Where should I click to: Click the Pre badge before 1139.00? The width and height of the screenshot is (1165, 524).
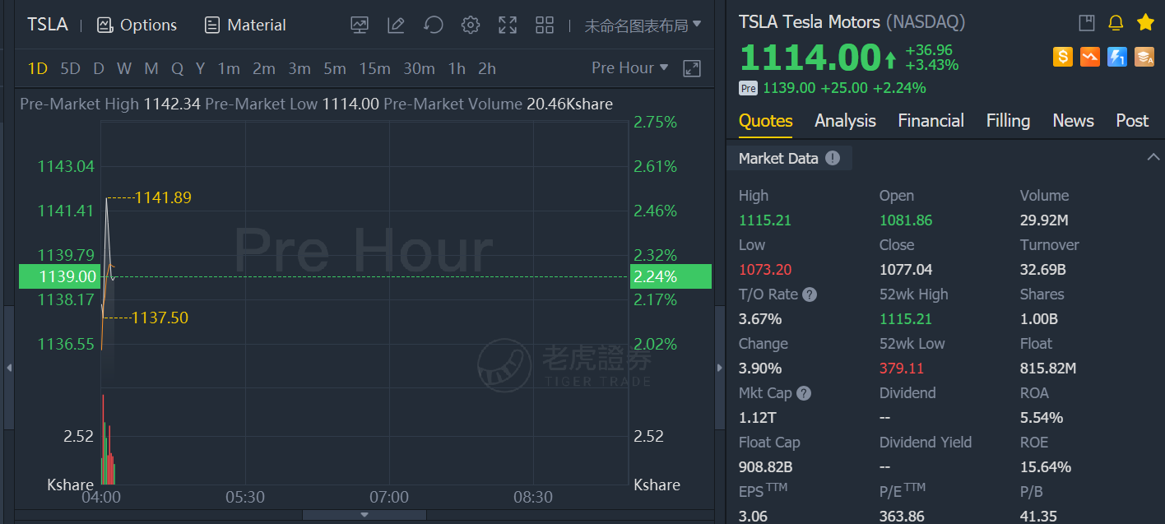coord(748,88)
